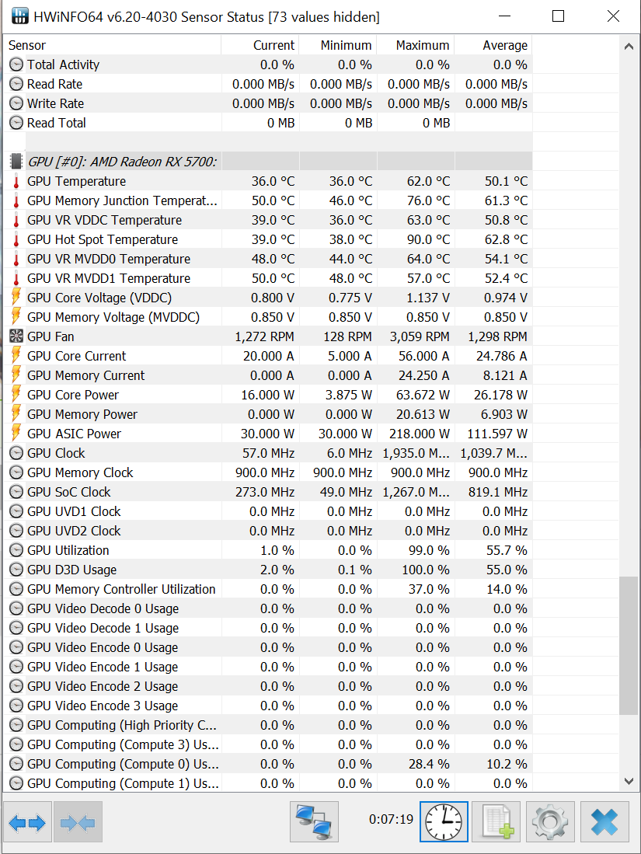Image resolution: width=641 pixels, height=854 pixels.
Task: Click the Current column header
Action: 260,45
